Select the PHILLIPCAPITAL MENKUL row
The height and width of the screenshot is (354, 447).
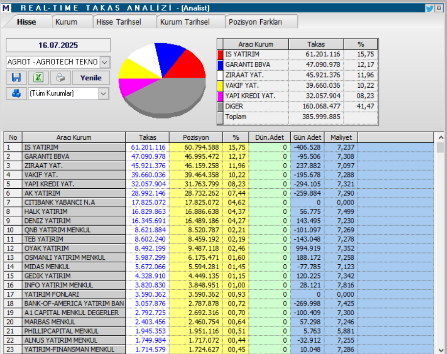219,331
